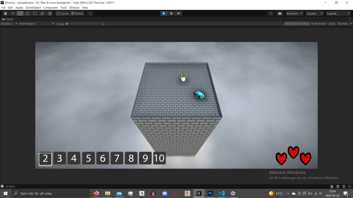Show hidden system tray icons
353x198 pixels.
click(x=288, y=193)
